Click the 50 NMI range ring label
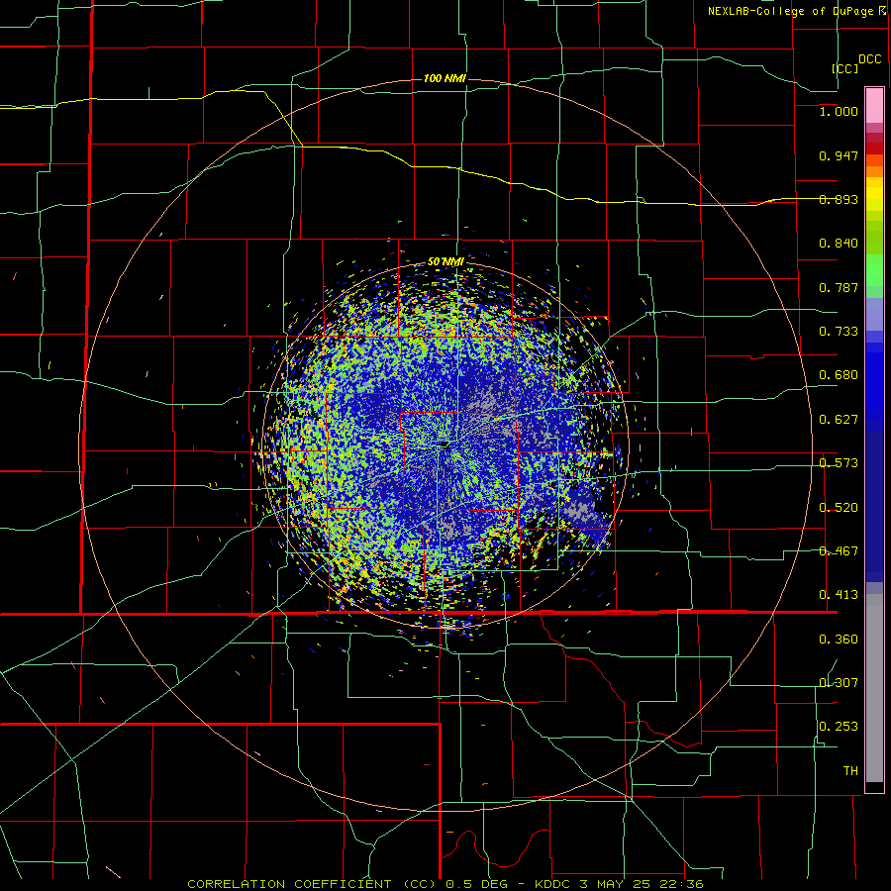This screenshot has height=891, width=891. pyautogui.click(x=446, y=262)
